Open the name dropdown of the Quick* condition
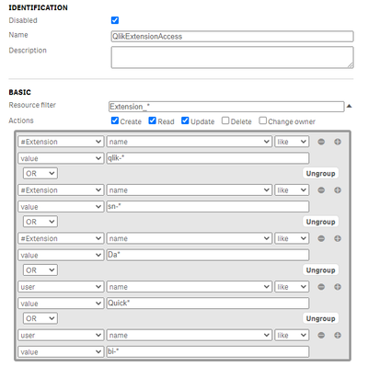The width and height of the screenshot is (368, 367). tap(190, 287)
